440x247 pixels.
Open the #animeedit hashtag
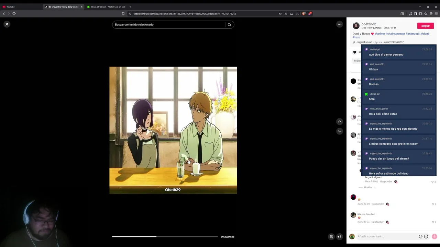pyautogui.click(x=413, y=34)
